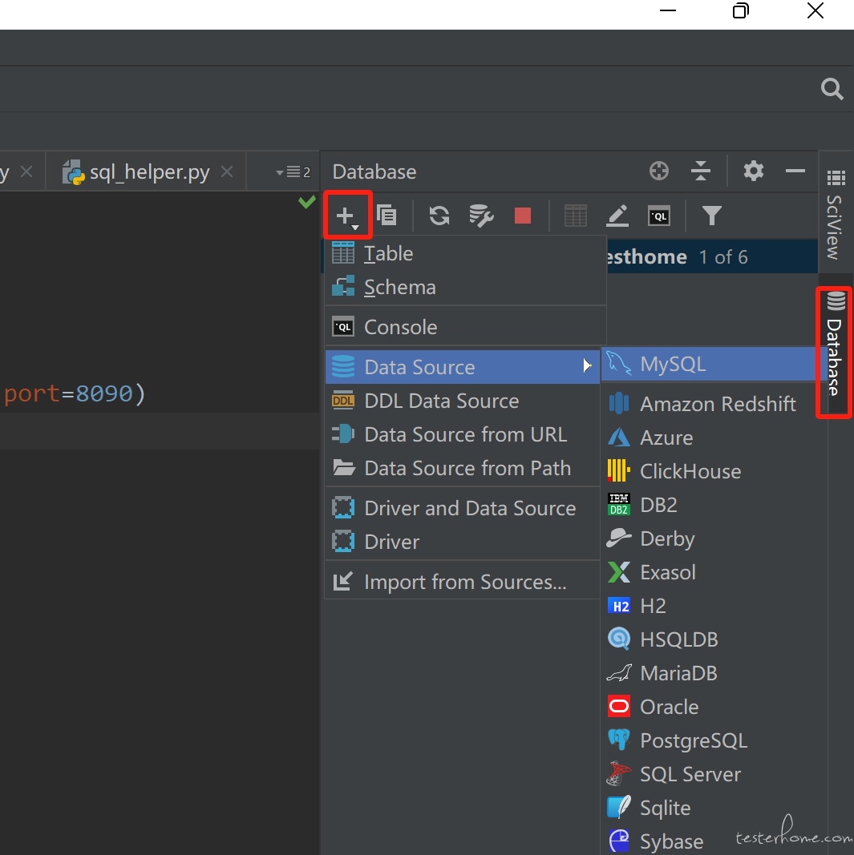Click the Scroll from Editor target icon
854x855 pixels.
point(659,171)
